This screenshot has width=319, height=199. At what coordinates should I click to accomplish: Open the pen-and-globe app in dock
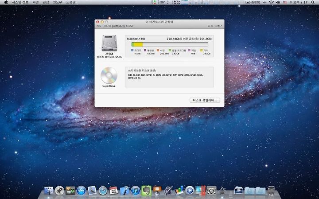pos(168,191)
